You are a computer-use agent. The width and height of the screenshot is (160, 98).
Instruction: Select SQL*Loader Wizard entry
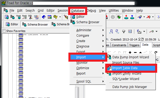point(126,79)
